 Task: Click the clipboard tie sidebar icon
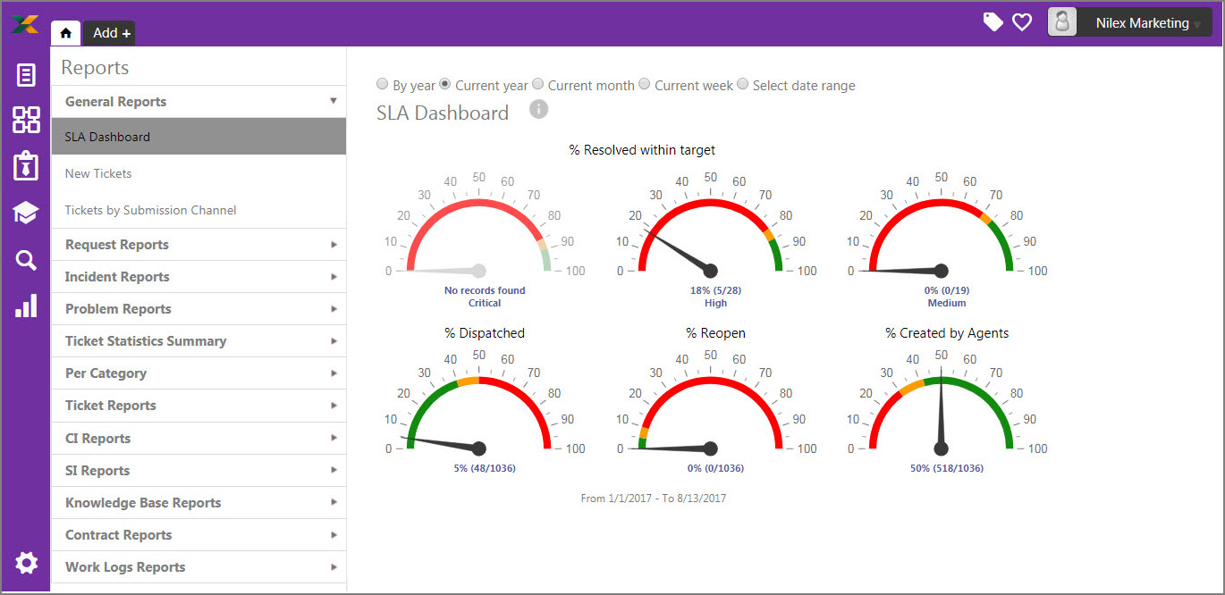pyautogui.click(x=26, y=165)
